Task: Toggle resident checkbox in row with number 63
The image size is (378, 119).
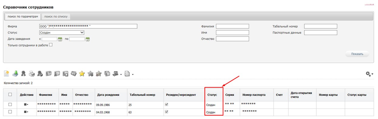Action: (166, 112)
